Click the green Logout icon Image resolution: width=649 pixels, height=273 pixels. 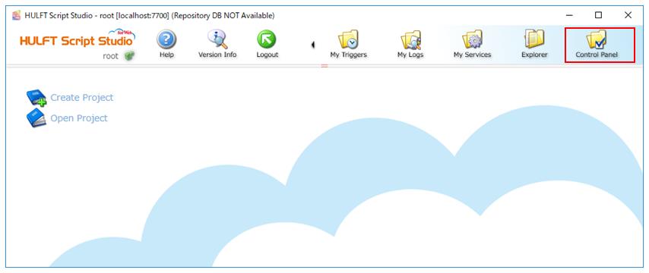coord(267,44)
